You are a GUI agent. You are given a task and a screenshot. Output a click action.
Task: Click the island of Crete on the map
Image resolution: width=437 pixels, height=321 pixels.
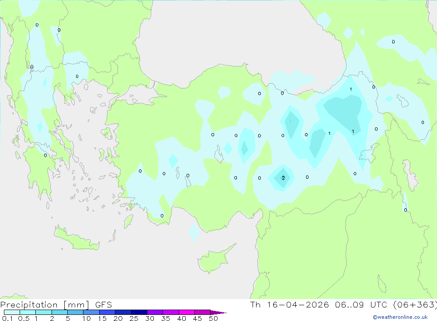pyautogui.click(x=76, y=239)
